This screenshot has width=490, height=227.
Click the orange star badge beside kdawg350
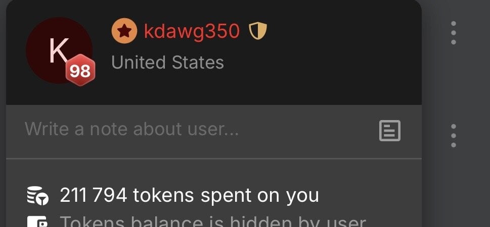point(124,31)
